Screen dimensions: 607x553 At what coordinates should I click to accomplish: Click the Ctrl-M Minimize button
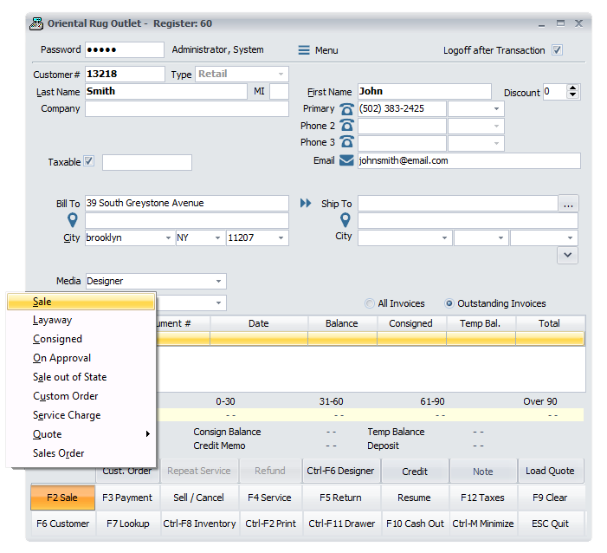pyautogui.click(x=482, y=524)
